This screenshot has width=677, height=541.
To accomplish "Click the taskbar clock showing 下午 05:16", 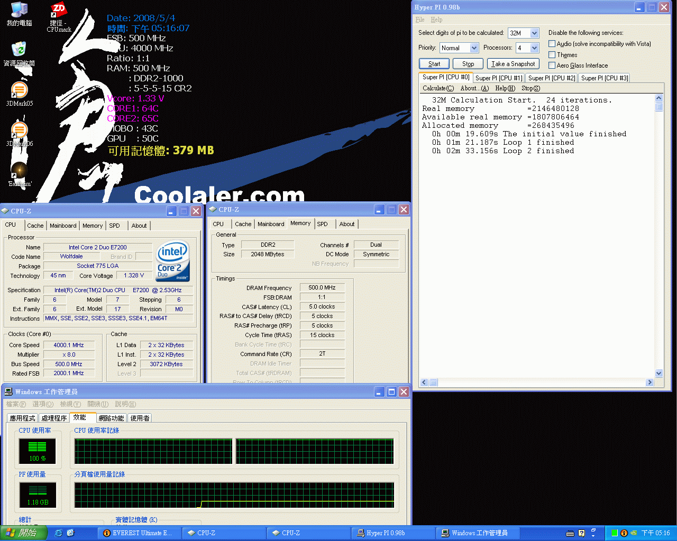I will click(656, 533).
